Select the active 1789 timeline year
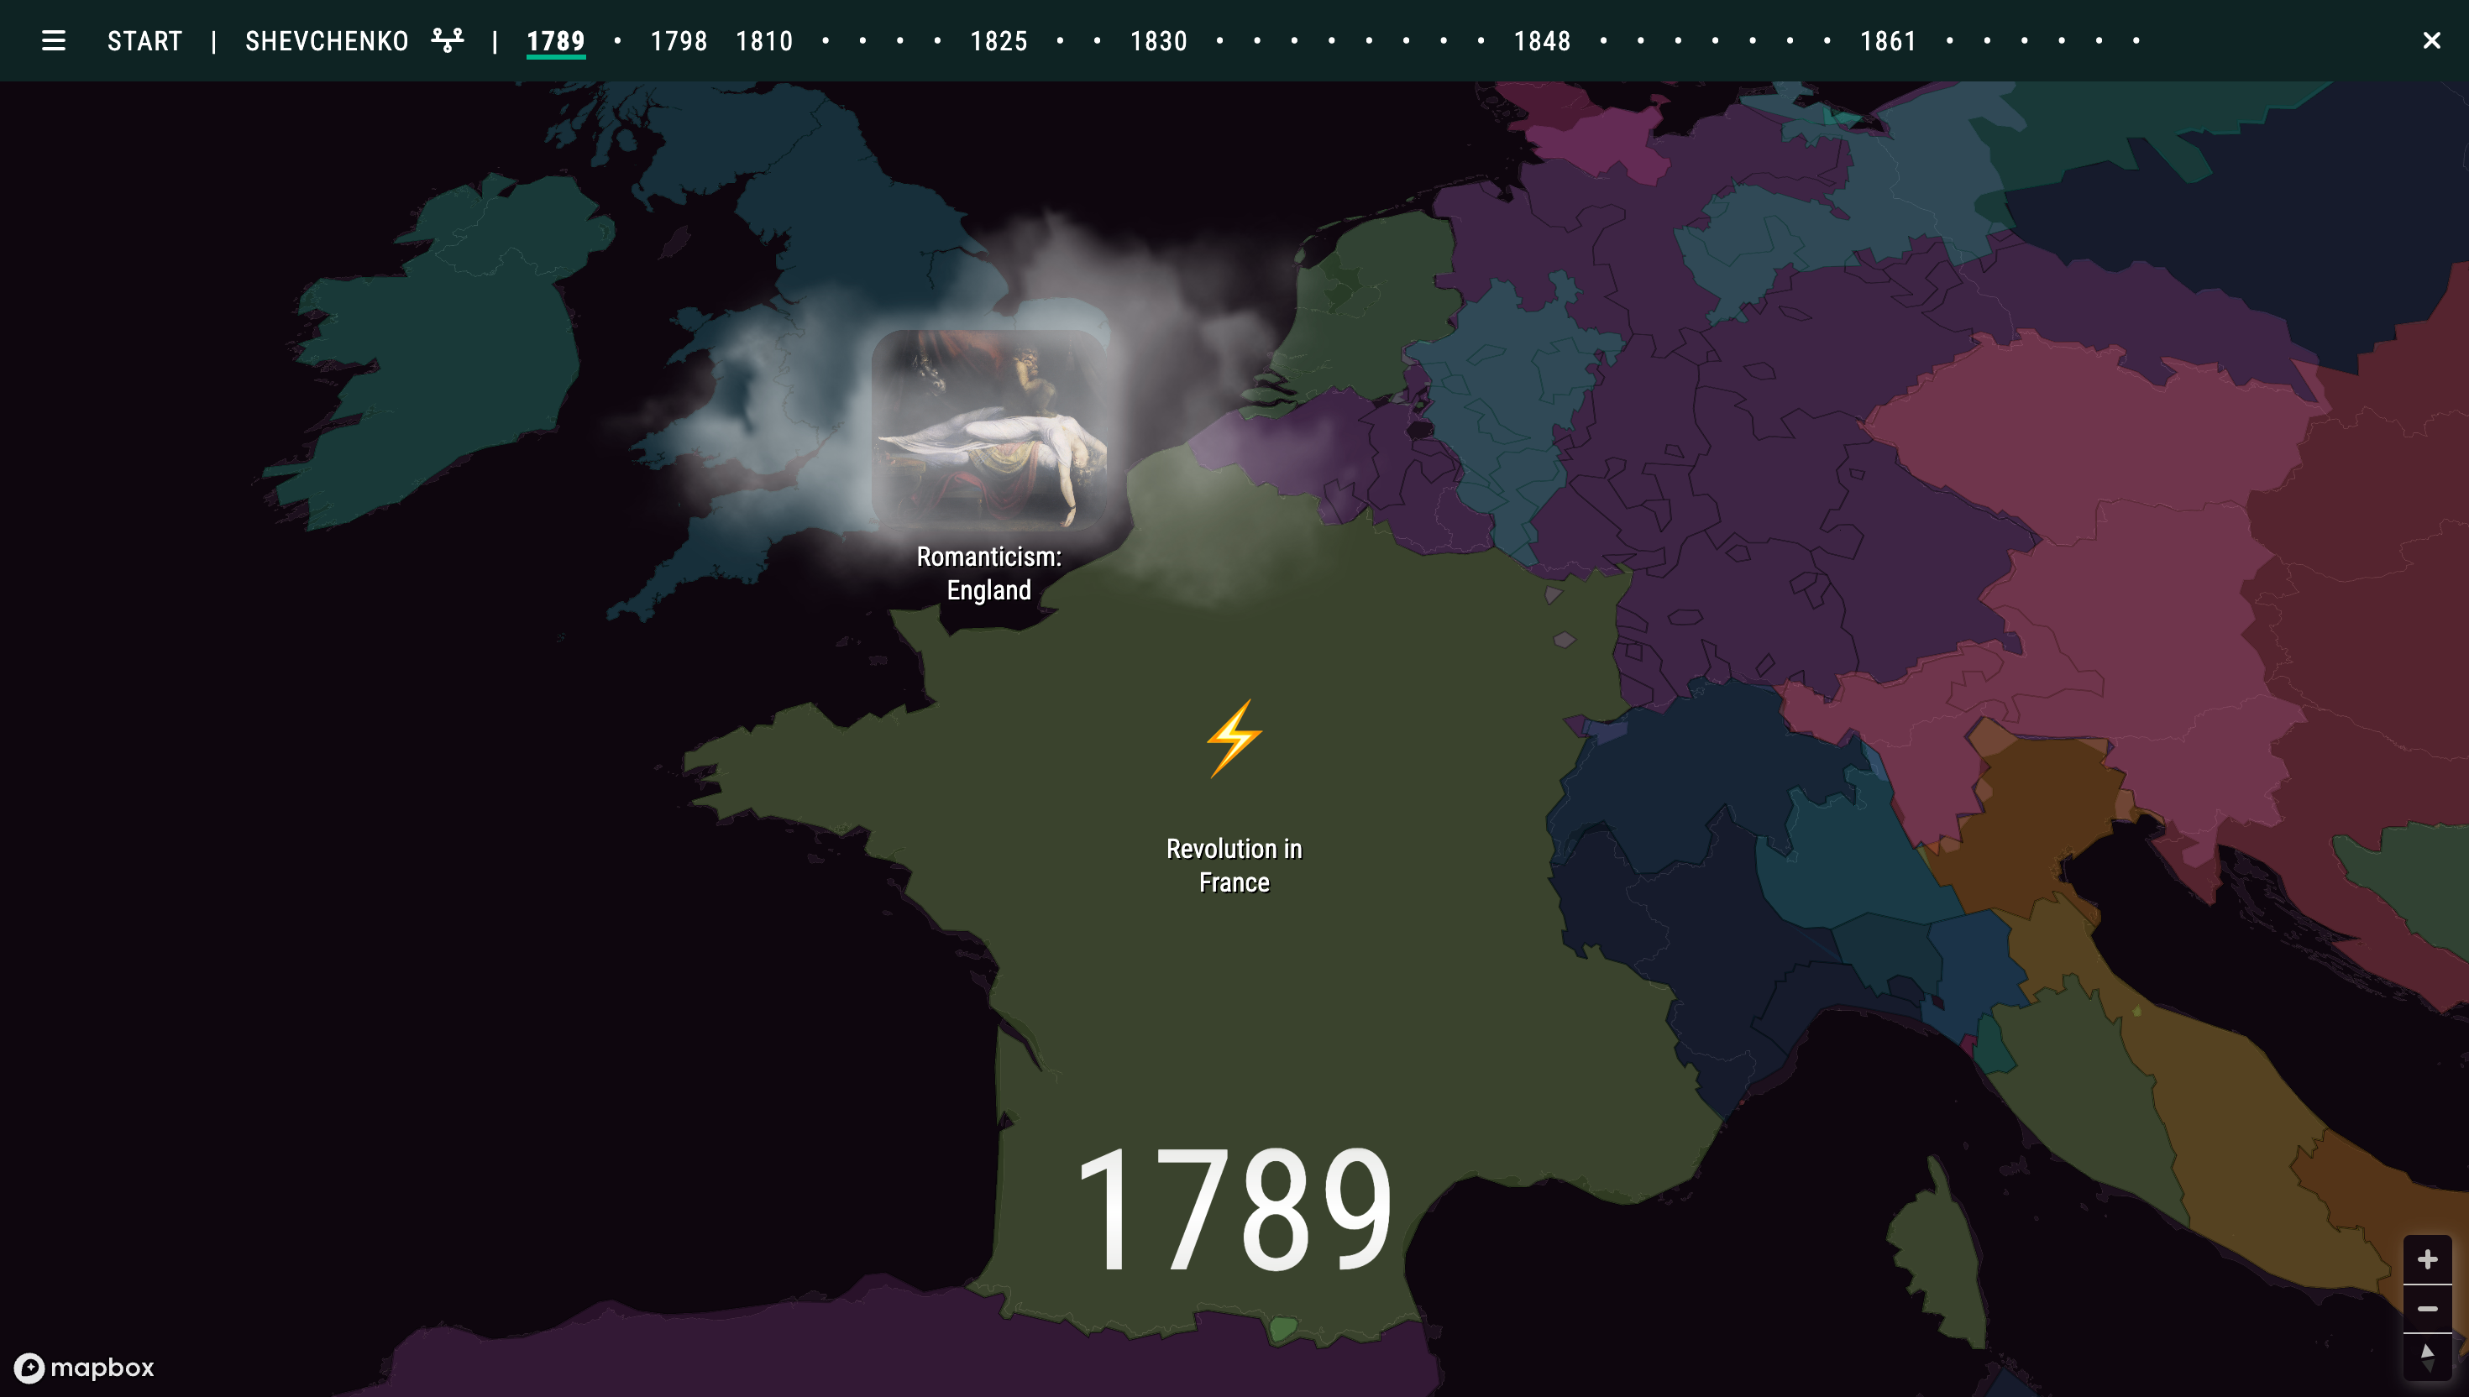The width and height of the screenshot is (2469, 1397). 556,41
